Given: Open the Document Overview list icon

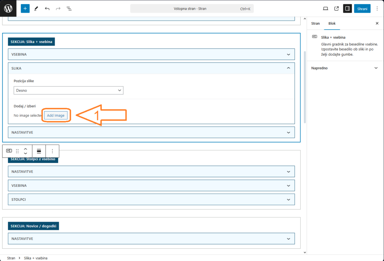Looking at the screenshot, I should 69,8.
